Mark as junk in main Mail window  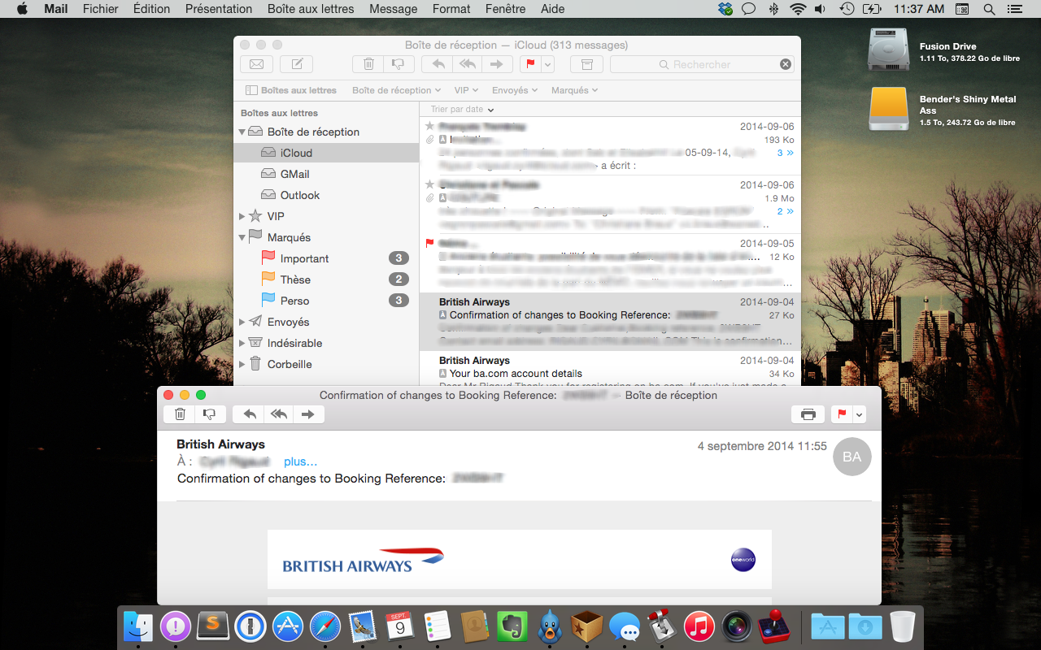click(399, 64)
